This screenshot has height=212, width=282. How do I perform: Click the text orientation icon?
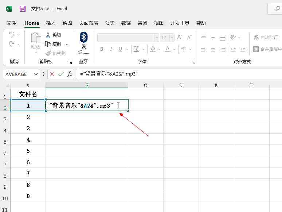tap(233, 37)
